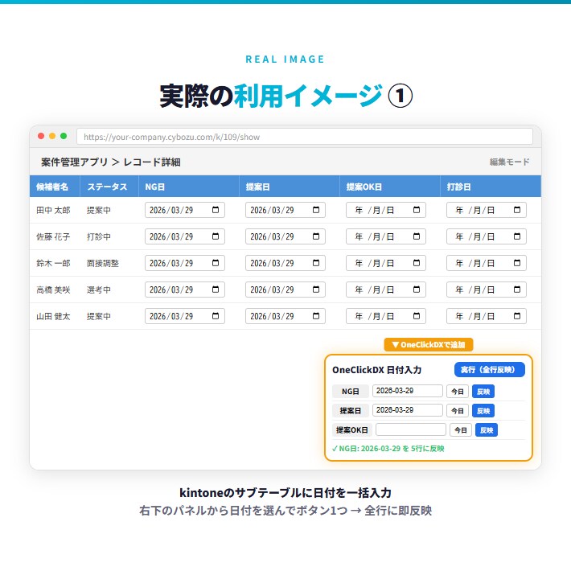Click the green NG日 5行に反映 status message
The height and width of the screenshot is (571, 571).
pyautogui.click(x=388, y=449)
